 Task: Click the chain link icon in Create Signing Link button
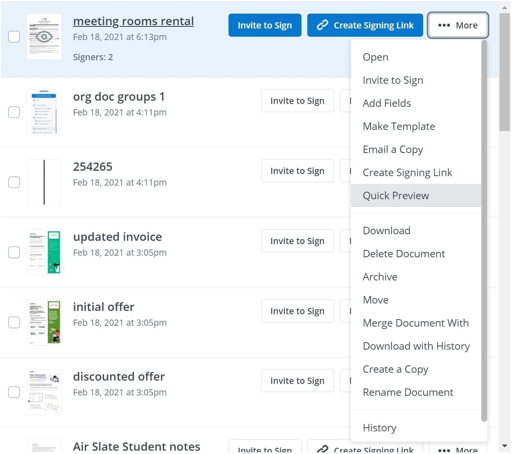click(322, 25)
